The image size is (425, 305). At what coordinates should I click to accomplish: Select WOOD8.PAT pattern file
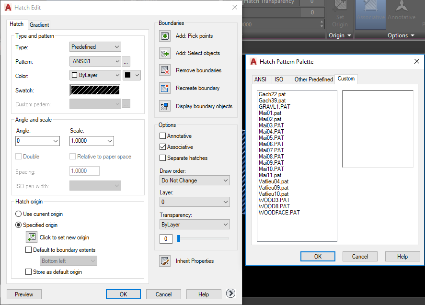(x=274, y=206)
